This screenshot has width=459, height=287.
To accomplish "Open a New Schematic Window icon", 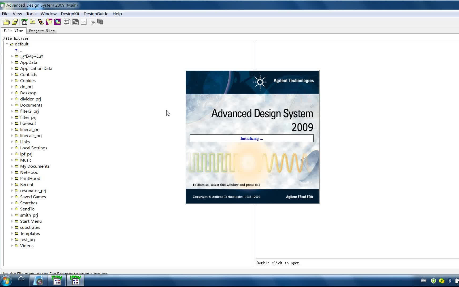I will 67,22.
